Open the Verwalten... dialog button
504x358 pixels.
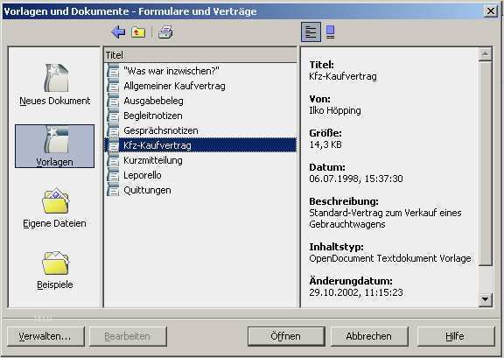(x=45, y=336)
